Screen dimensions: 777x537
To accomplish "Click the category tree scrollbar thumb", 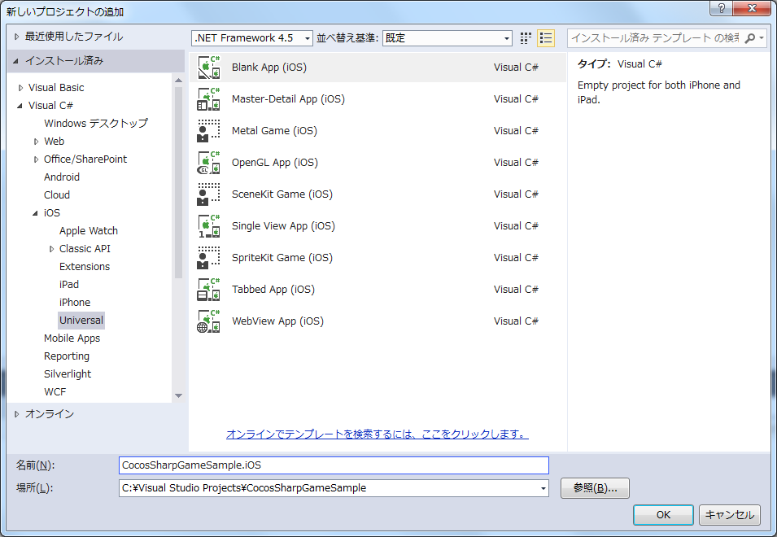I will coord(179,183).
